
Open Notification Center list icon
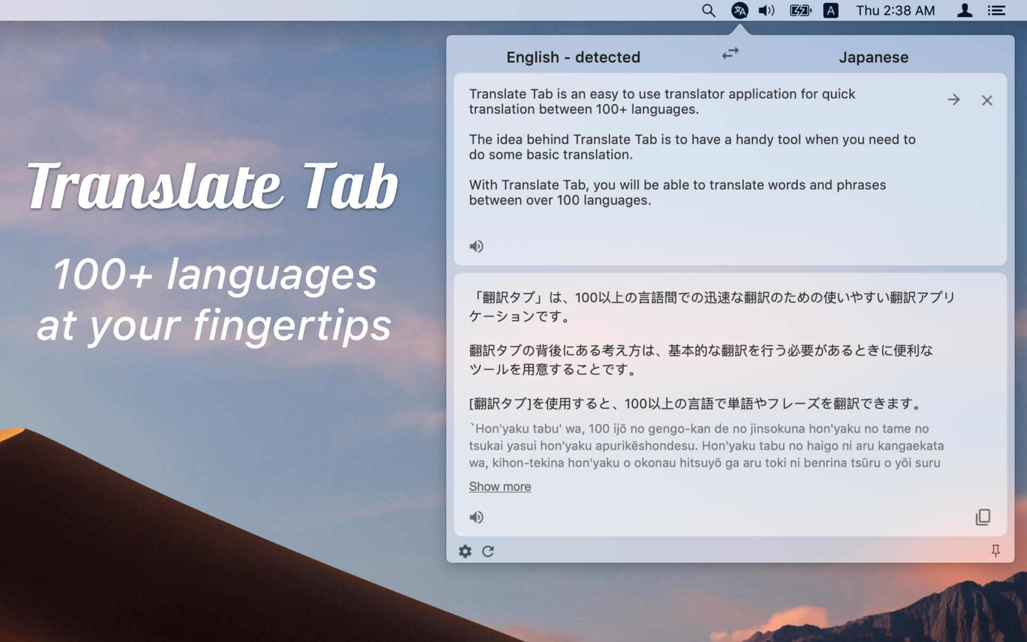(996, 11)
